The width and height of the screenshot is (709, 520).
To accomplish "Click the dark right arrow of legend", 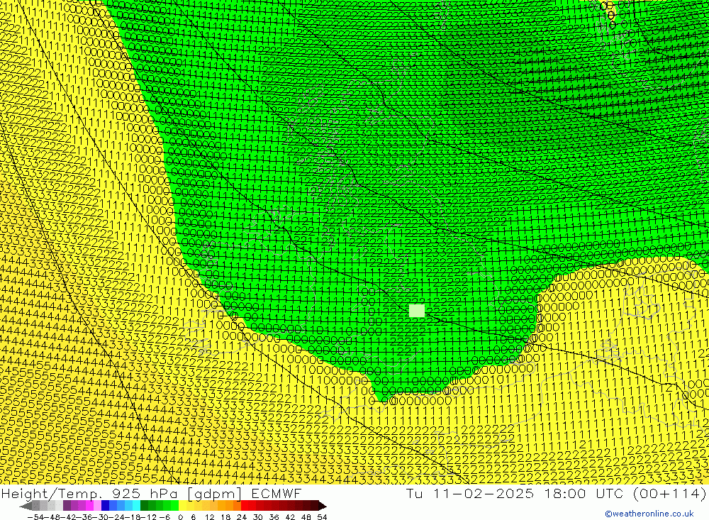I will click(x=323, y=506).
